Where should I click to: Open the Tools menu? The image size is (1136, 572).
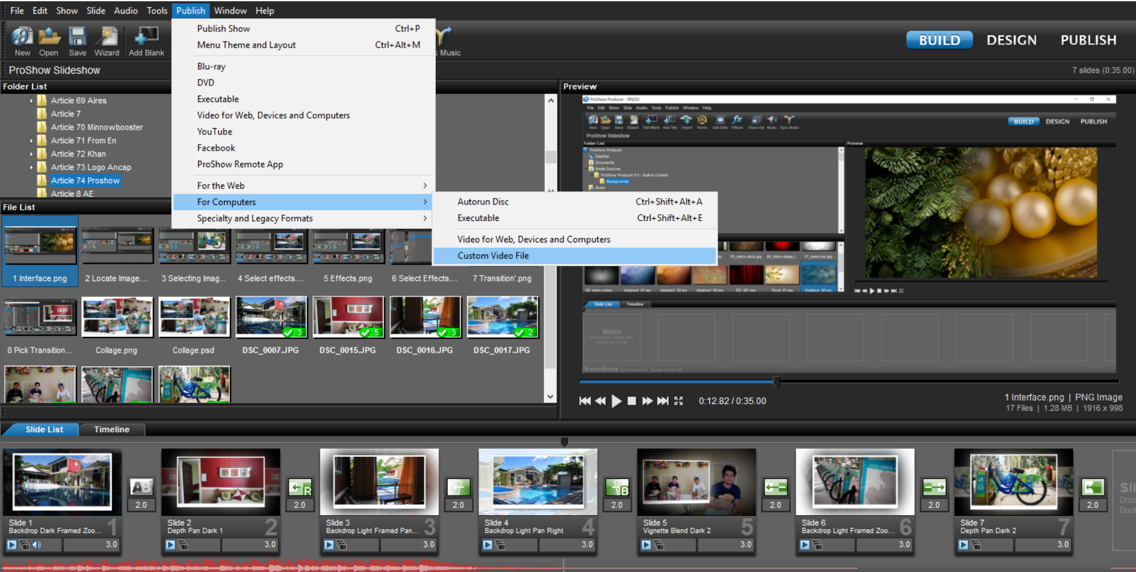157,11
